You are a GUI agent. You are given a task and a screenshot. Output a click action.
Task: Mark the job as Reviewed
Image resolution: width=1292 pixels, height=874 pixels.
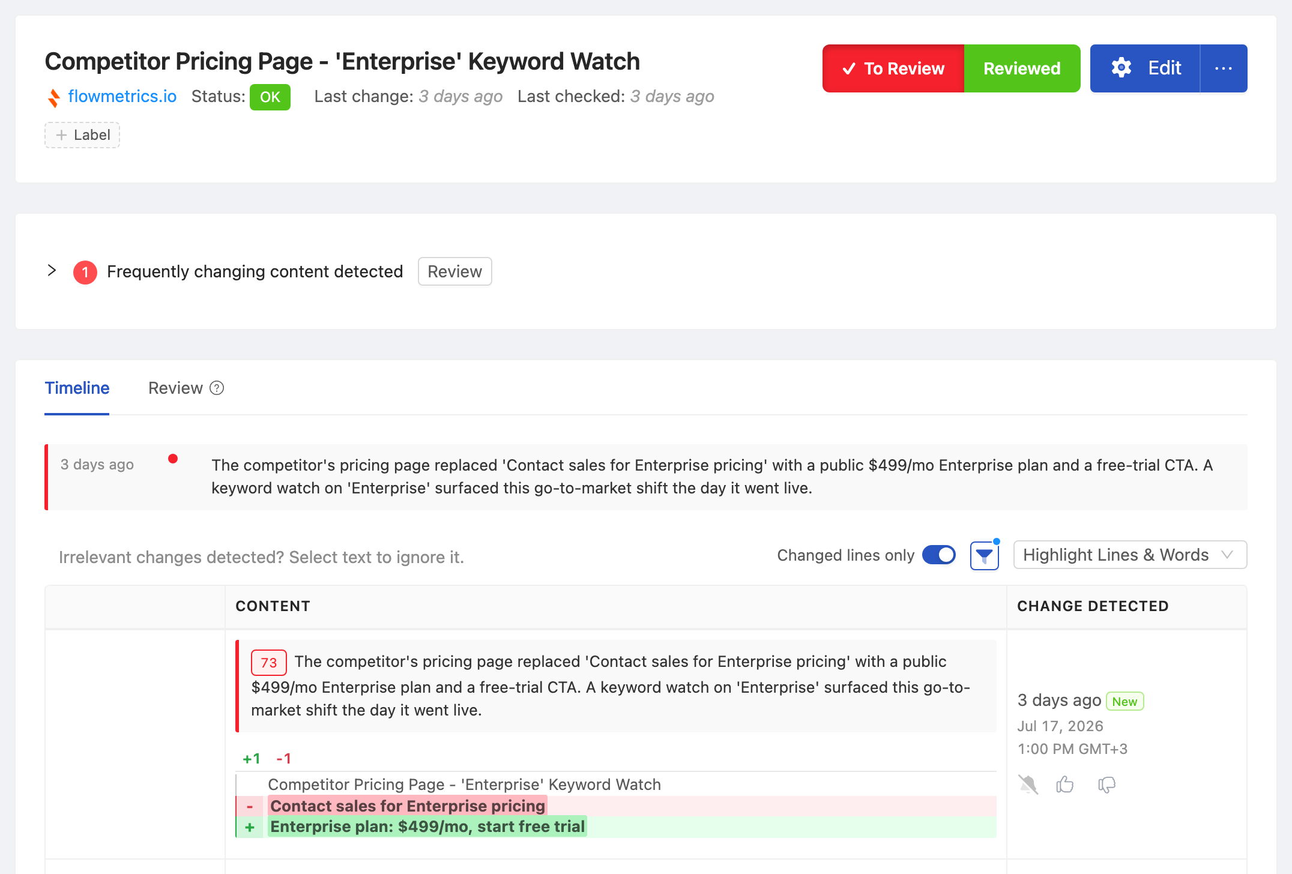pos(1022,68)
